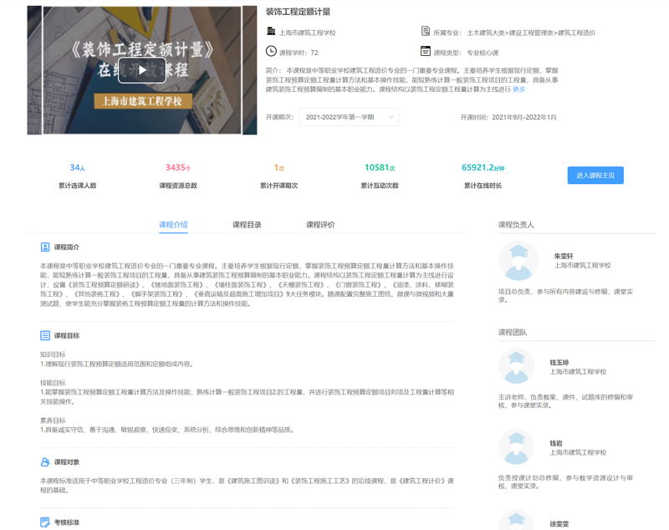Screen dimensions: 669x530
Task: Click the 上海市建筑工程学校 school name
Action: coord(307,33)
